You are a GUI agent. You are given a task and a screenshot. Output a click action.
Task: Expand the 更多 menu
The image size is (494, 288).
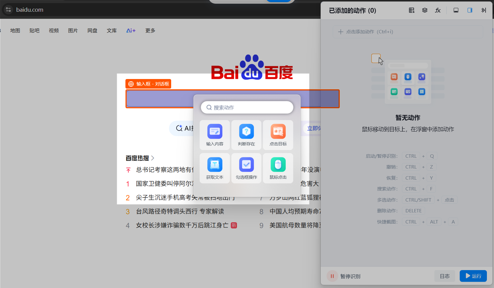[150, 31]
